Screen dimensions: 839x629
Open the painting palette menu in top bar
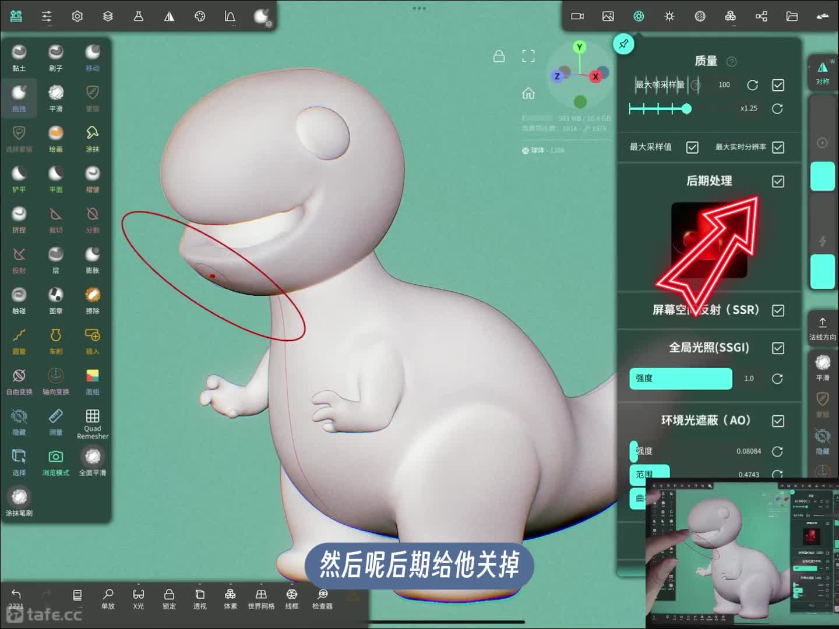[x=200, y=16]
